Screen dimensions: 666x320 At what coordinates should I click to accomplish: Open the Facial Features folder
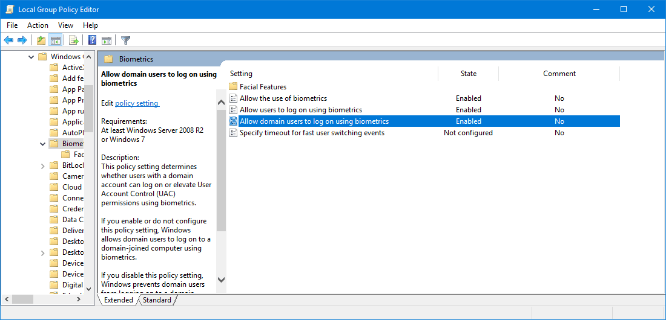tap(263, 87)
